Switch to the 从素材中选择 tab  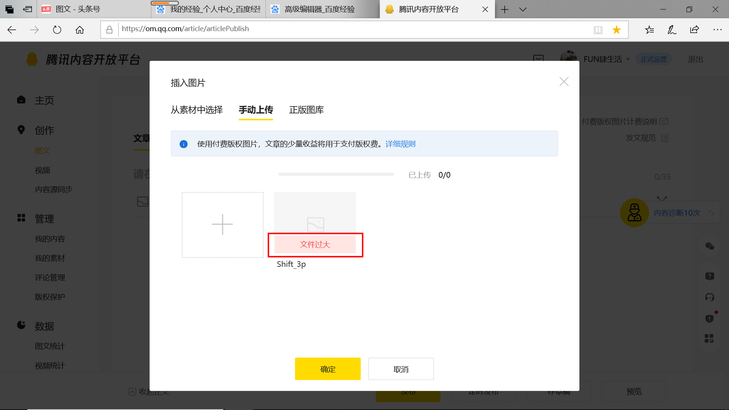197,110
